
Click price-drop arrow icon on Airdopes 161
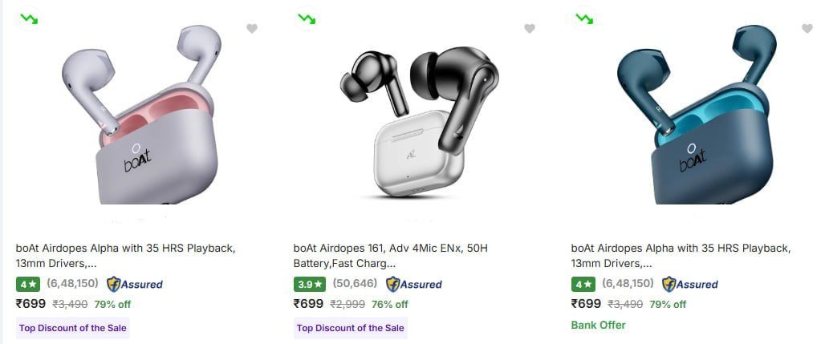click(x=306, y=18)
